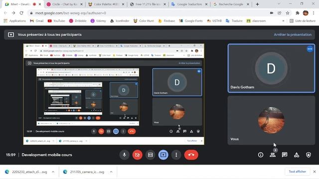
Task: Select the Davis Gotham participant tile
Action: (x=271, y=68)
